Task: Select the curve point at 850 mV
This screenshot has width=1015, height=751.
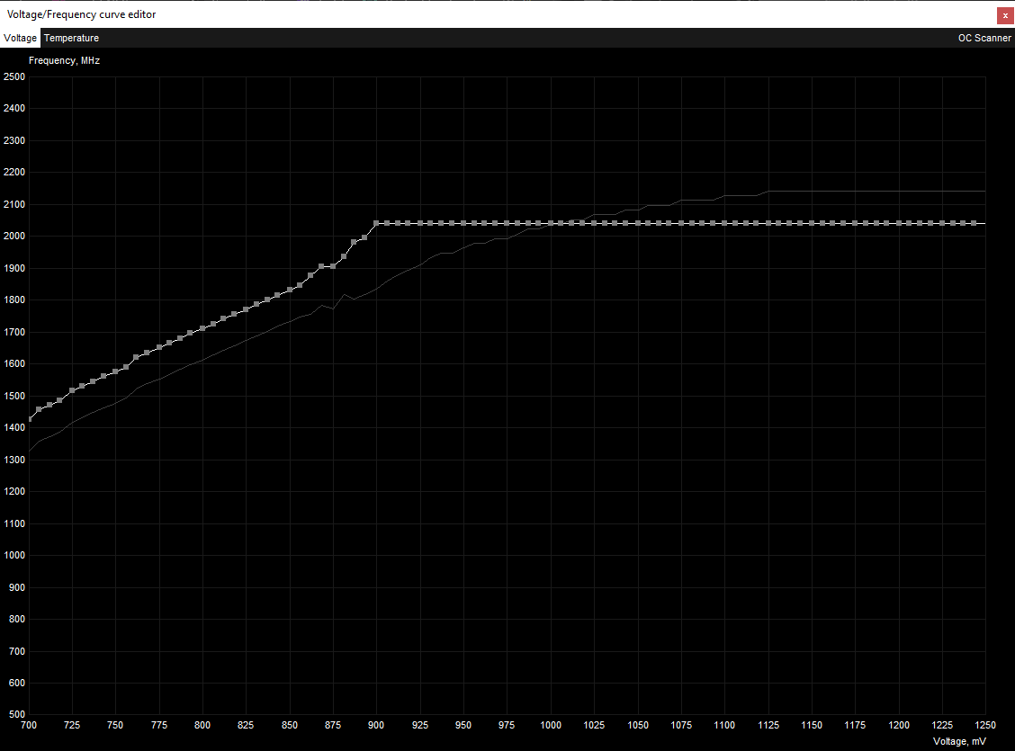Action: click(290, 290)
